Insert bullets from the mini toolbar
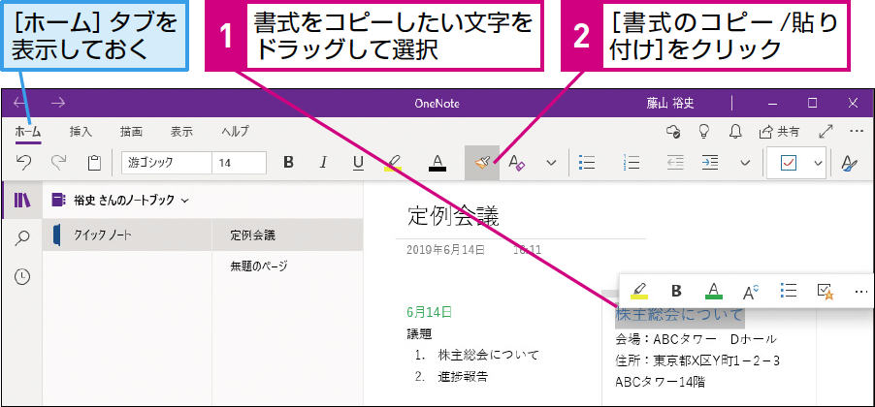 (788, 291)
